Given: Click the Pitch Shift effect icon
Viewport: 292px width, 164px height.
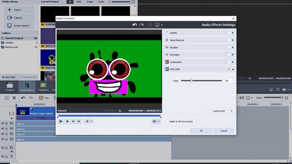Looking at the screenshot, I should click(167, 69).
